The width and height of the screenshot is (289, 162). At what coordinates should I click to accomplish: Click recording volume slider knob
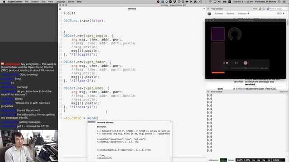coord(227,63)
